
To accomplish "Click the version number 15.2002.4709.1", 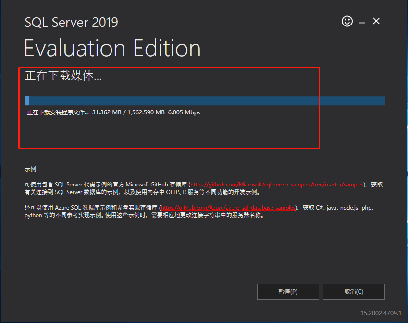I will (x=381, y=313).
